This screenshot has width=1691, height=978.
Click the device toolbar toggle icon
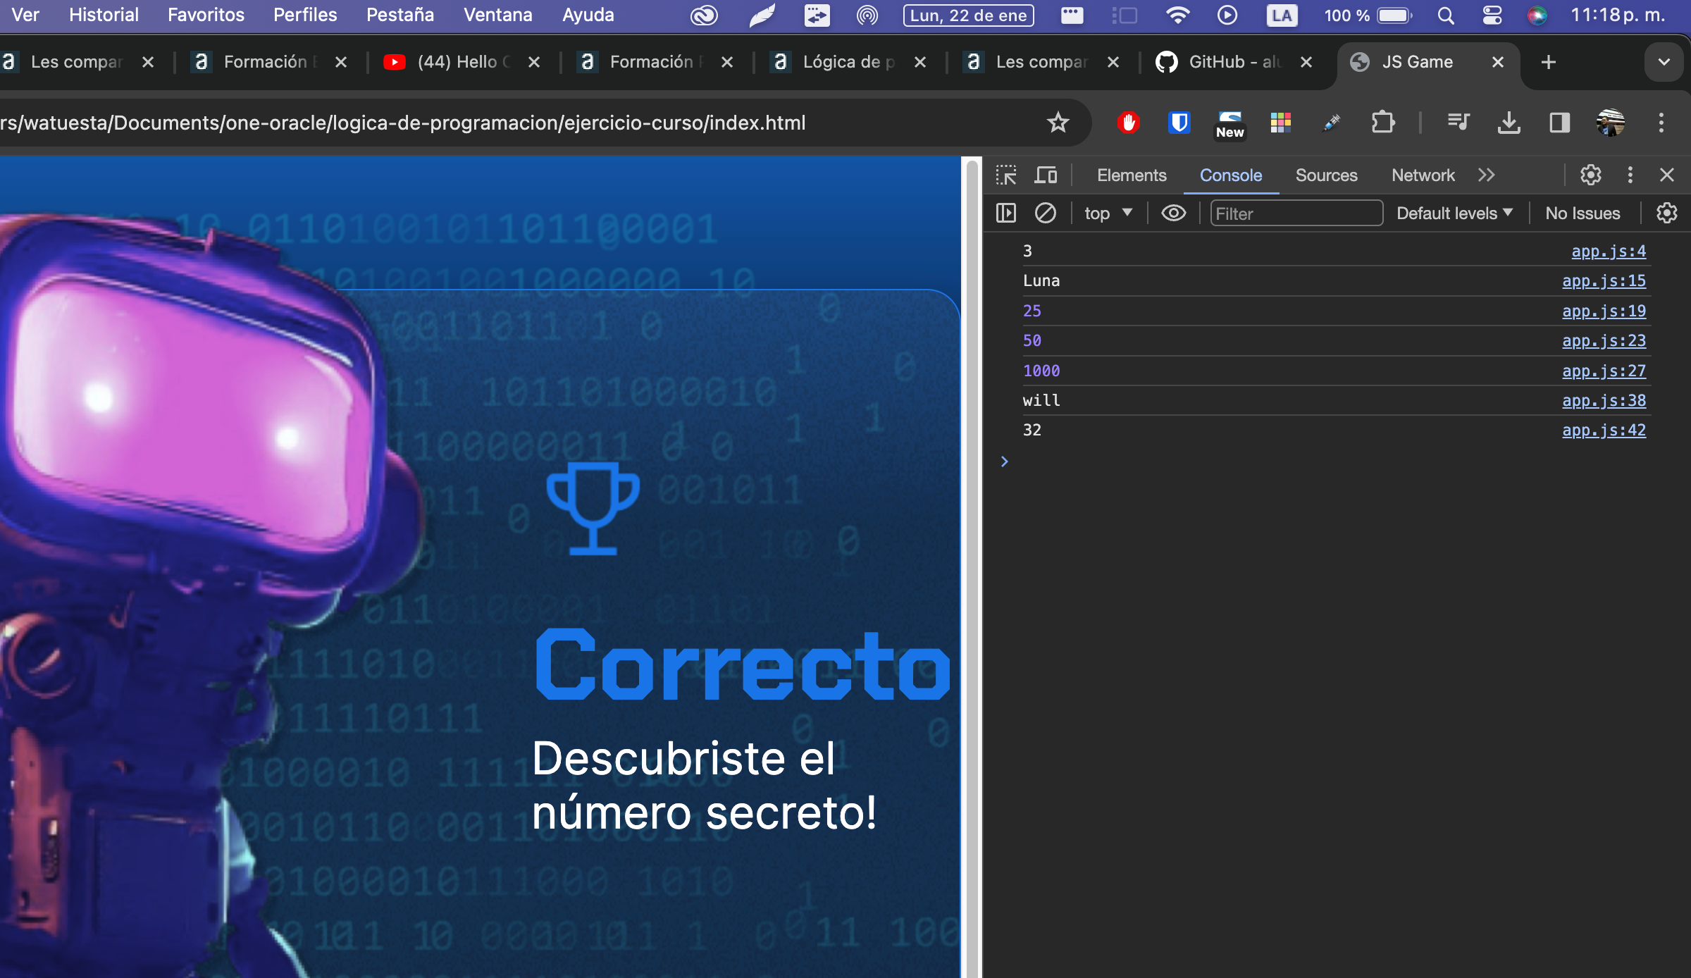click(x=1045, y=175)
